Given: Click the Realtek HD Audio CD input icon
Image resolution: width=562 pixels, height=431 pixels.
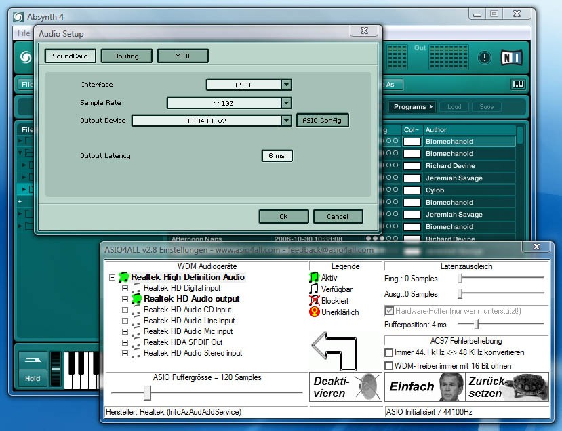Looking at the screenshot, I should tap(136, 310).
